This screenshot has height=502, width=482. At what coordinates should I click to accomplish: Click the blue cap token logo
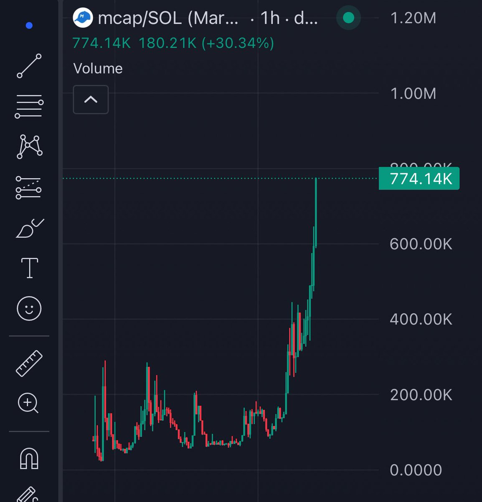click(x=83, y=18)
